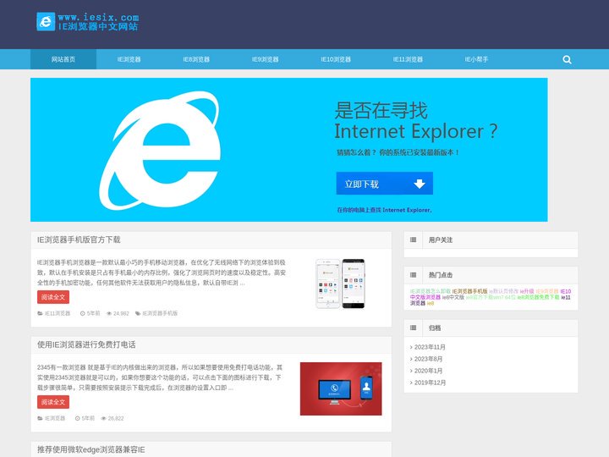609x457 pixels.
Task: Open the post title IE浏览器手机版官方下载
Action: (x=79, y=240)
